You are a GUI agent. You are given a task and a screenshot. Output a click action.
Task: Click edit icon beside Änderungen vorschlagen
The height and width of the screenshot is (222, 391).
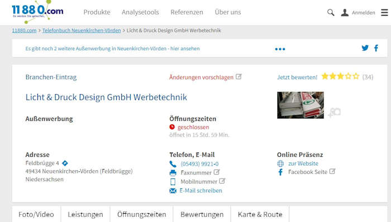point(239,76)
